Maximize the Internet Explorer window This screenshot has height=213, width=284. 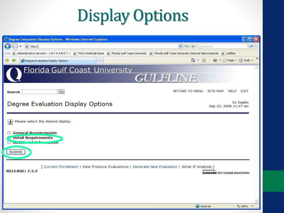click(x=250, y=39)
